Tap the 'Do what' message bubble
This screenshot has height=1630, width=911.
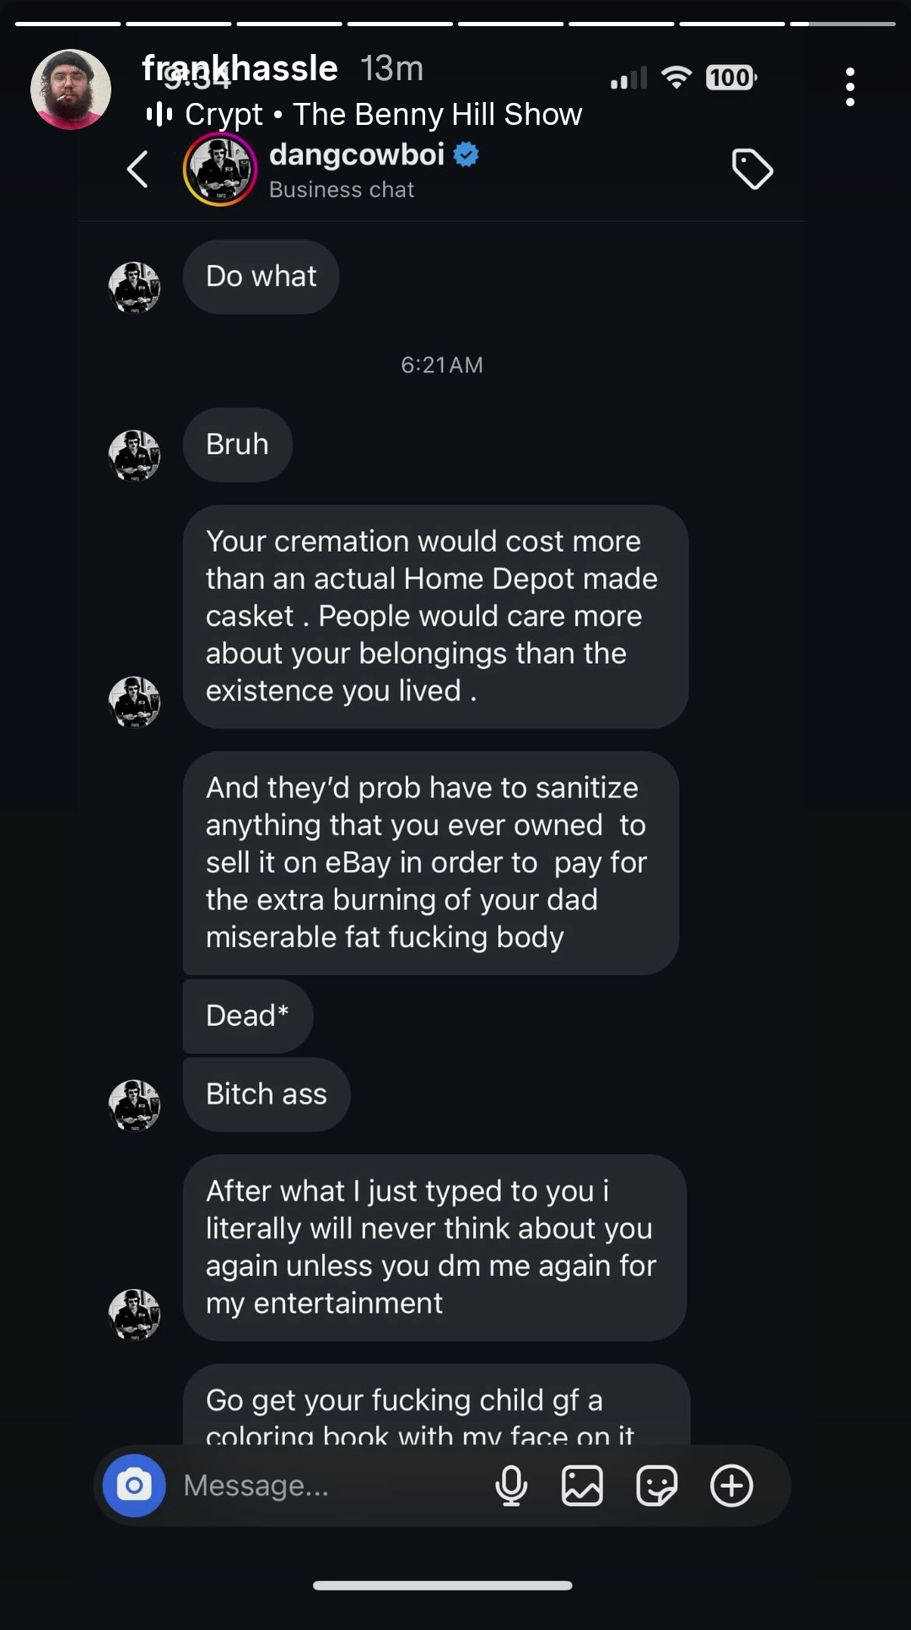tap(261, 277)
